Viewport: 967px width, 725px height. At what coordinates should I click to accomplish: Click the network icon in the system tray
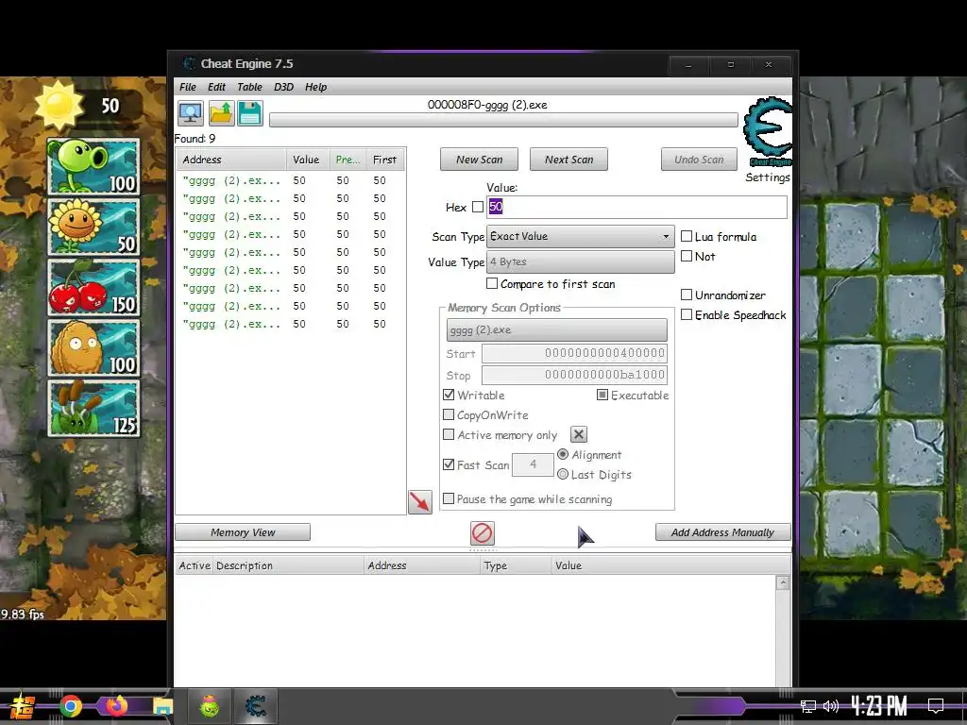coord(808,706)
